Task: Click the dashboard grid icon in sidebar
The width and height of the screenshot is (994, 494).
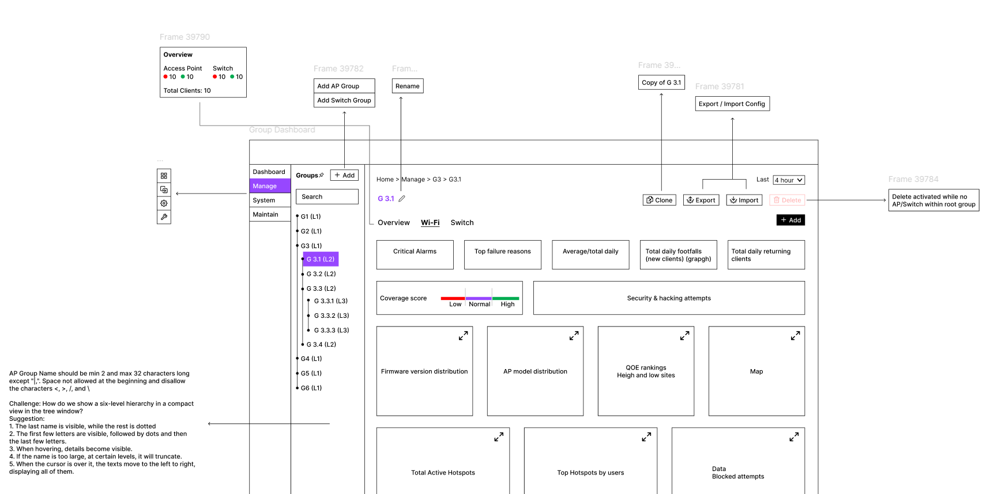Action: pyautogui.click(x=164, y=176)
